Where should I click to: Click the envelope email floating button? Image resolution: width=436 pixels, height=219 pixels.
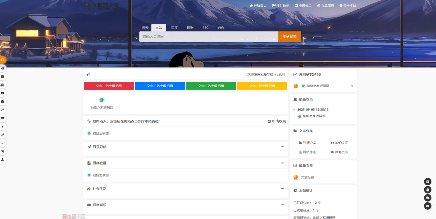click(428, 206)
